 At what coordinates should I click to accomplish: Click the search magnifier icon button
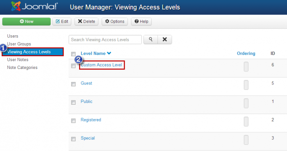coord(150,39)
